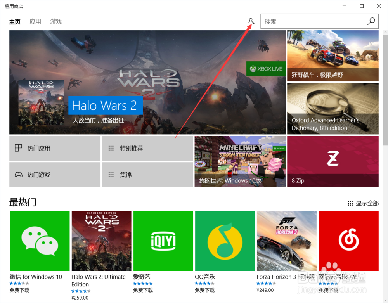Click the search magnifier icon
The width and height of the screenshot is (388, 303).
[371, 21]
